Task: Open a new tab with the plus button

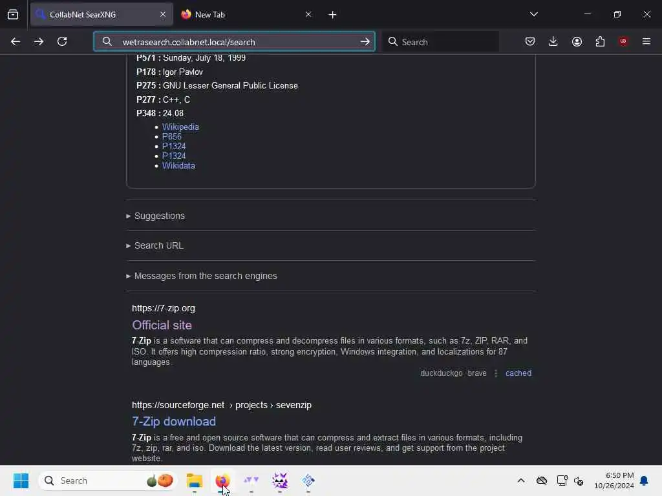Action: coord(333,15)
